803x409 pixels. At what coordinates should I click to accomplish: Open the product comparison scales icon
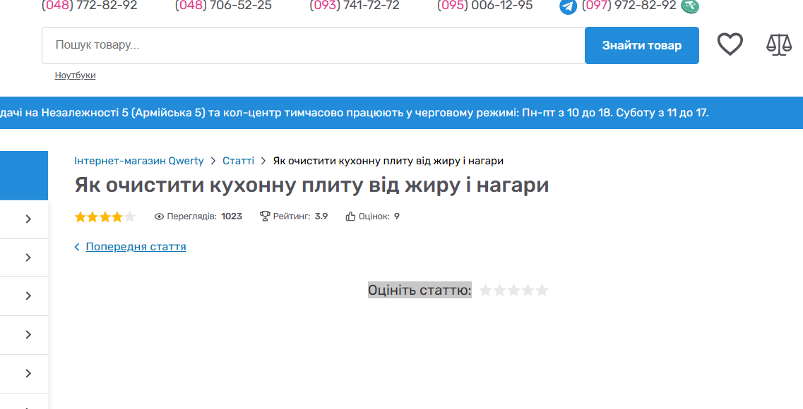(779, 45)
